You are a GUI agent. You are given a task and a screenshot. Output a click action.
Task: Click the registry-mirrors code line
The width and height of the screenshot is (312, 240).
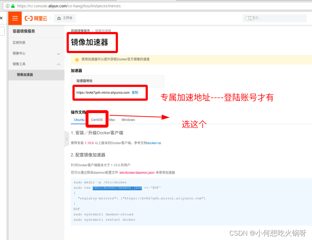(x=142, y=198)
